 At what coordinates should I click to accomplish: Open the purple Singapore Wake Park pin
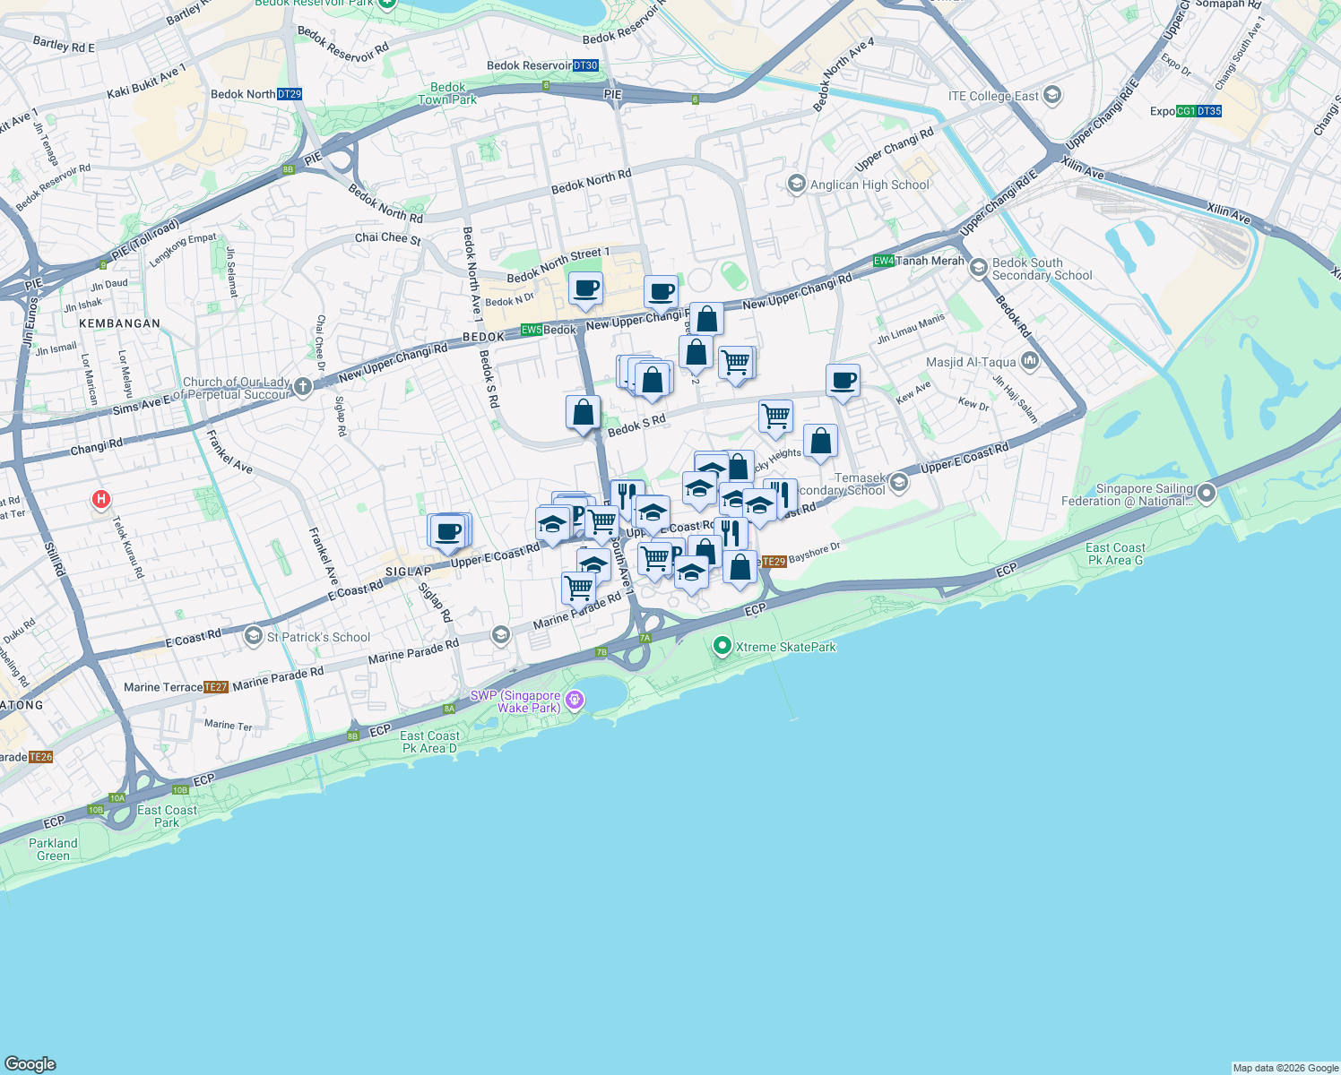click(575, 701)
